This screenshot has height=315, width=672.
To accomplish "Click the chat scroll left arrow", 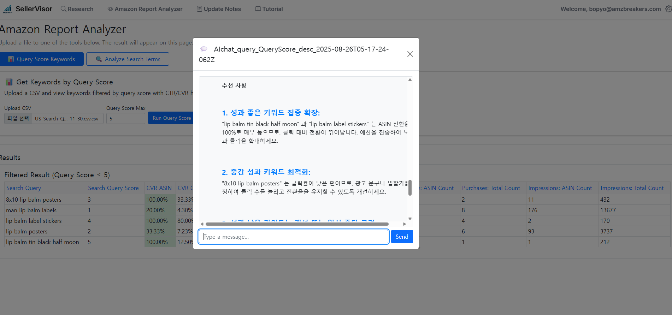I will [x=202, y=224].
